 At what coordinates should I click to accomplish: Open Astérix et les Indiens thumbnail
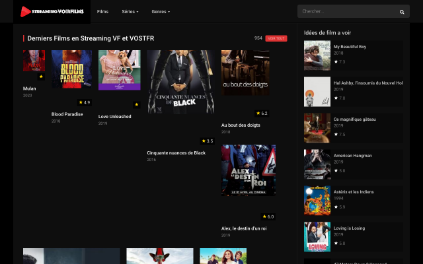(x=317, y=201)
